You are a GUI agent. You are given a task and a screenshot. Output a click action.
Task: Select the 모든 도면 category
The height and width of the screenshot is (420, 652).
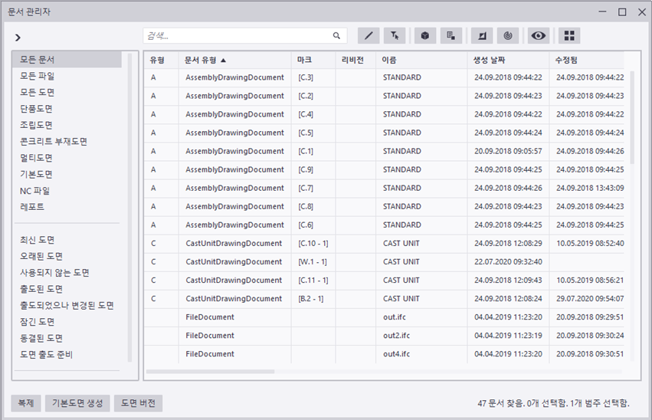[67, 92]
